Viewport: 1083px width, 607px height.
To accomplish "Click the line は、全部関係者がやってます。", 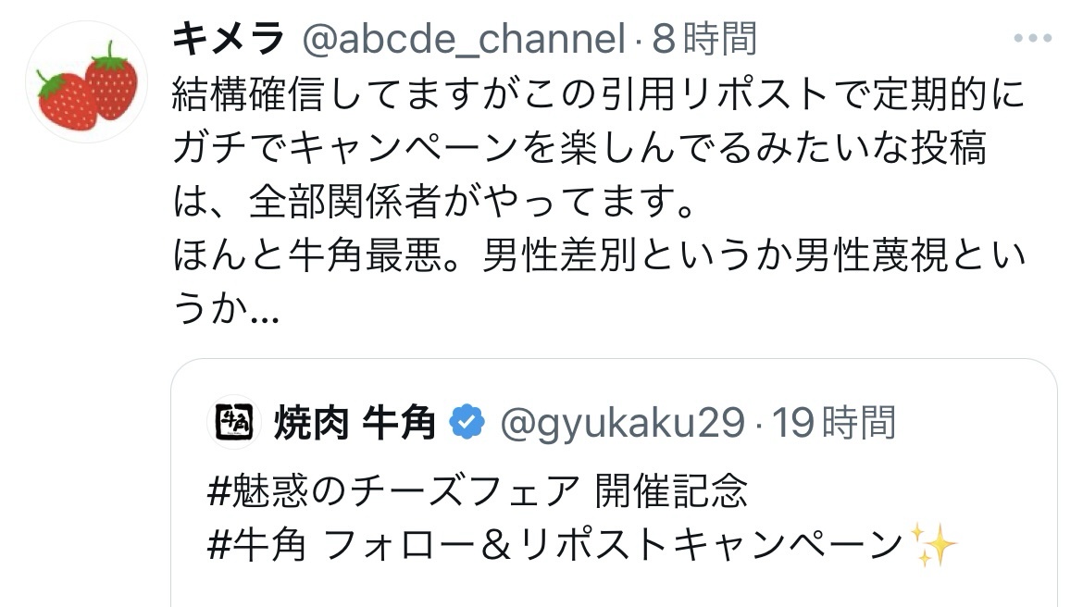I will [433, 204].
